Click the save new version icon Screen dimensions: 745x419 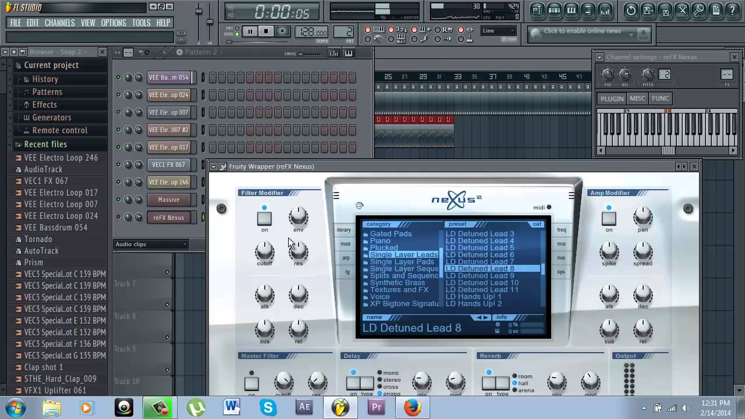pos(648,10)
